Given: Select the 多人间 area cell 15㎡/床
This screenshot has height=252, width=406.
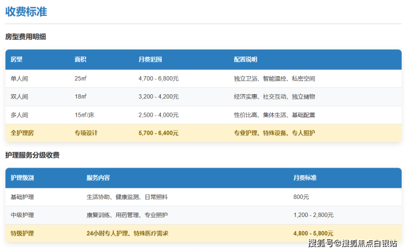Looking at the screenshot, I should point(84,115).
